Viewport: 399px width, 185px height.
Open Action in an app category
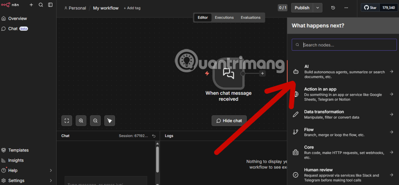click(343, 94)
